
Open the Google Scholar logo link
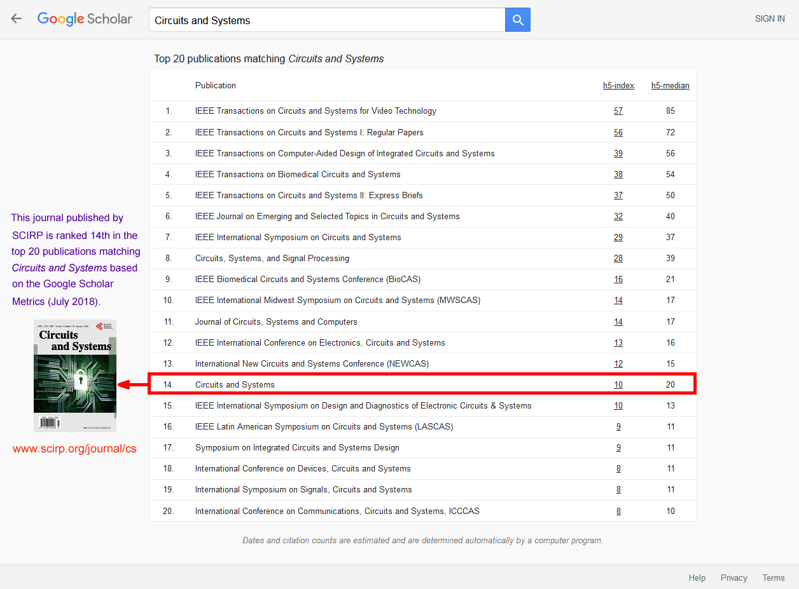85,19
